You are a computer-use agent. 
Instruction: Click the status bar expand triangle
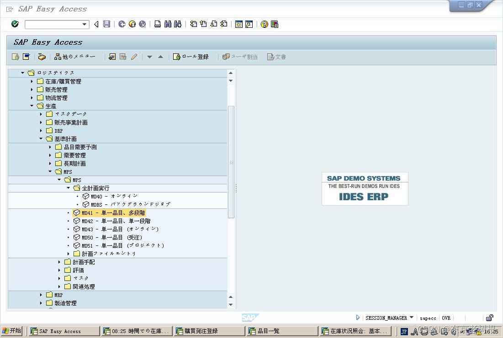[x=358, y=317]
